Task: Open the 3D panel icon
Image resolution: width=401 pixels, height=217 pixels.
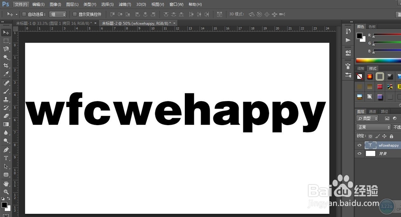Action: tap(348, 53)
